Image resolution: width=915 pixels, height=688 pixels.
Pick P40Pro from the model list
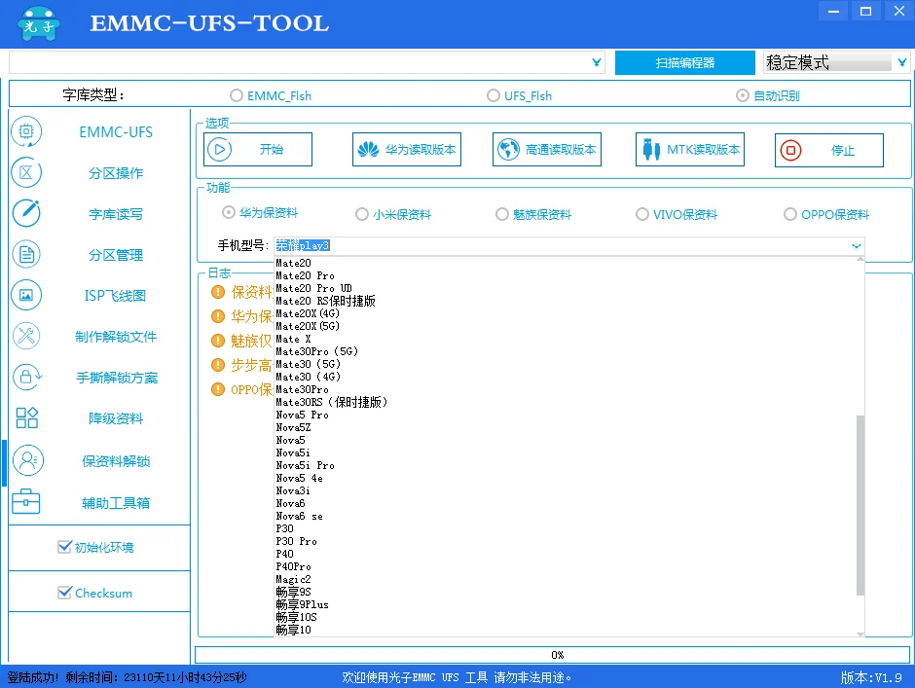(x=294, y=566)
